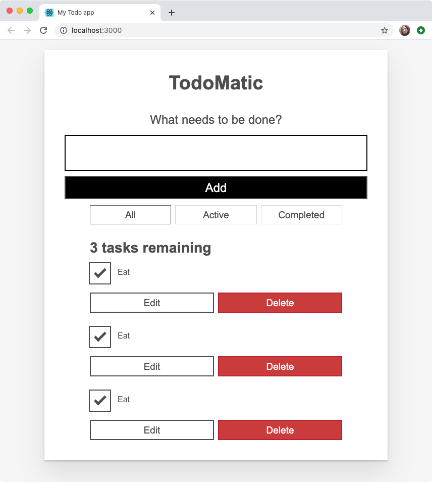Filter tasks by Active

coord(215,215)
